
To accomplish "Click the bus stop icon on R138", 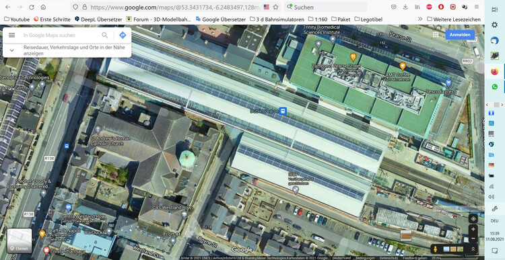I will point(67,146).
